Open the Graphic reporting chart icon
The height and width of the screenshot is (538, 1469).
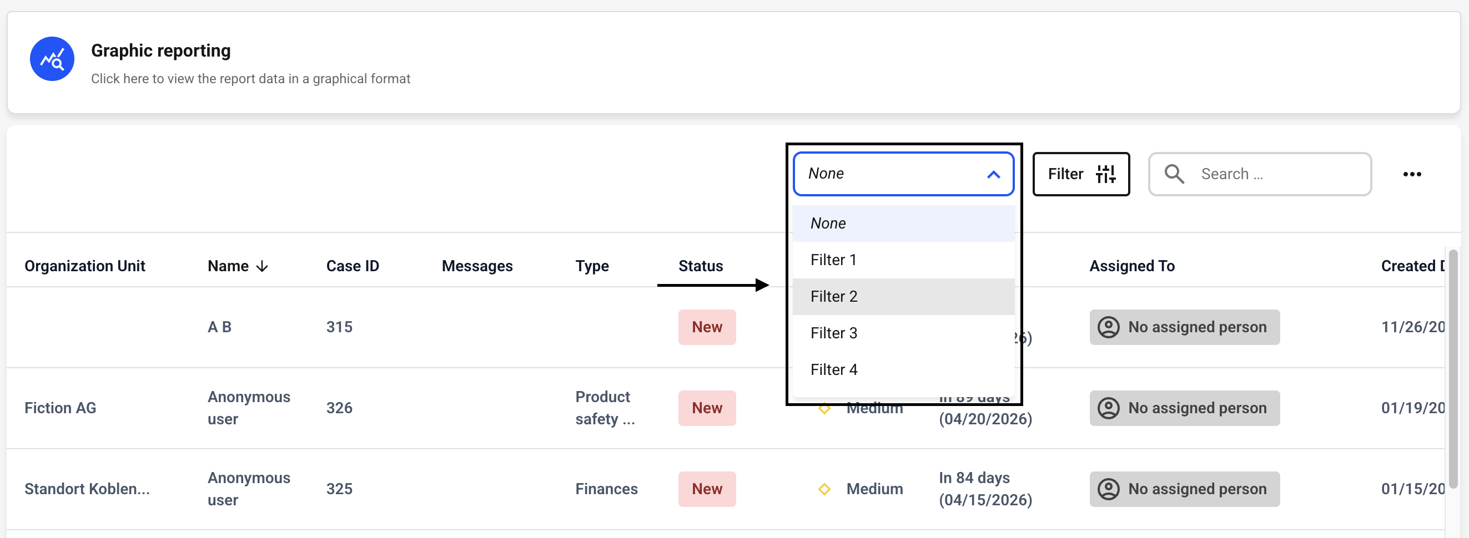click(x=52, y=59)
